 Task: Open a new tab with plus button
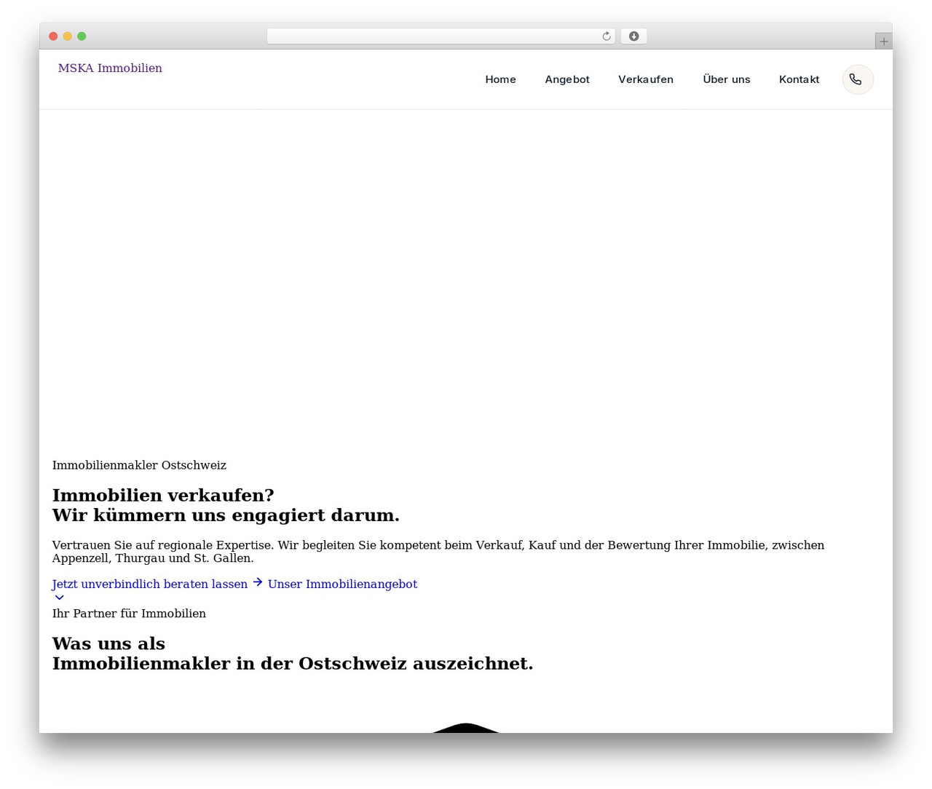[x=883, y=41]
